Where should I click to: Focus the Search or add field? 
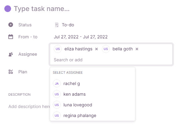coord(68,60)
